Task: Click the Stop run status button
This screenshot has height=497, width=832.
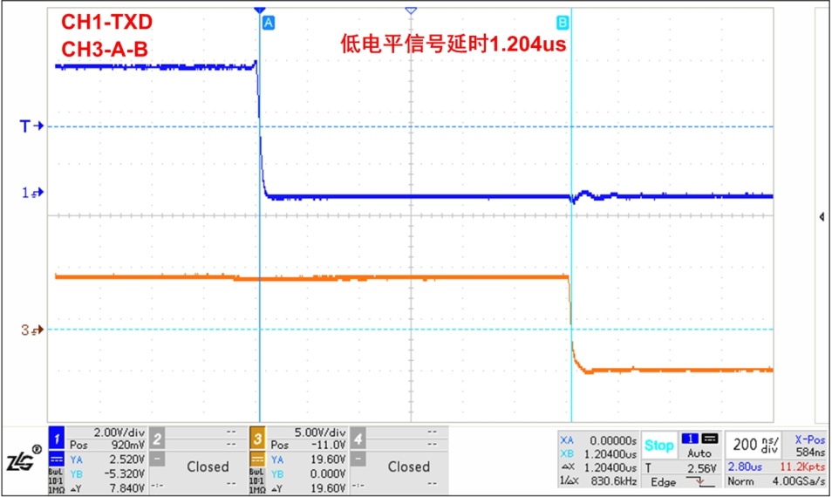Action: click(658, 445)
